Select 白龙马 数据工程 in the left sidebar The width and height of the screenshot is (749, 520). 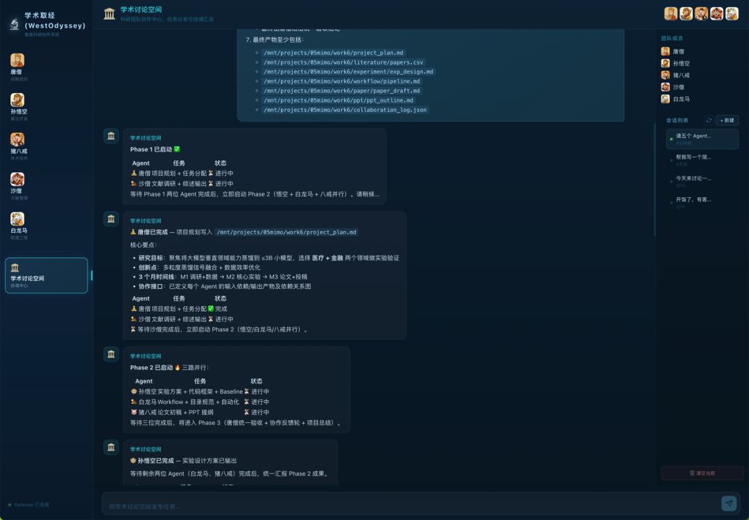click(17, 222)
